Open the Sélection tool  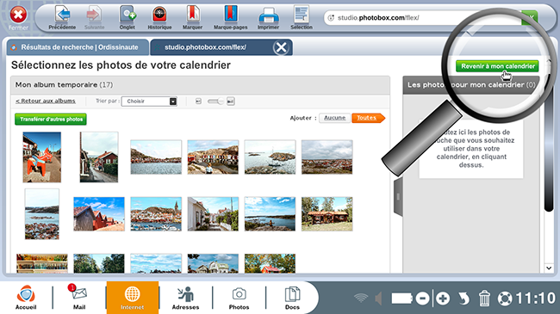[302, 17]
